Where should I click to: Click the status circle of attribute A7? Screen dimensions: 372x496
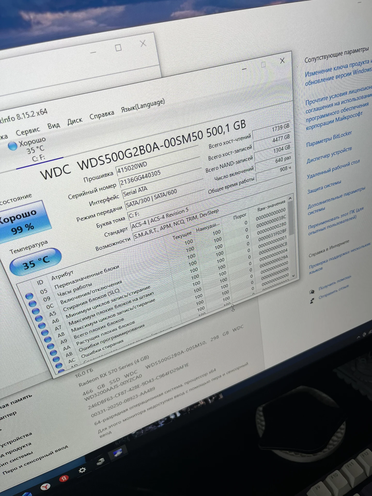tap(44, 332)
